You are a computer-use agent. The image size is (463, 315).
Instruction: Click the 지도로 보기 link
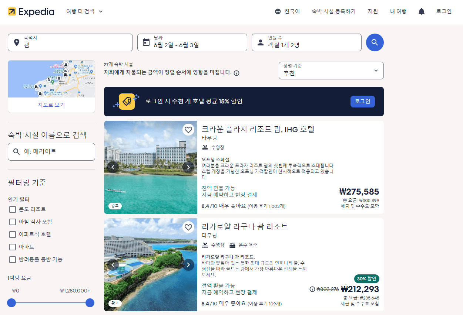(51, 105)
